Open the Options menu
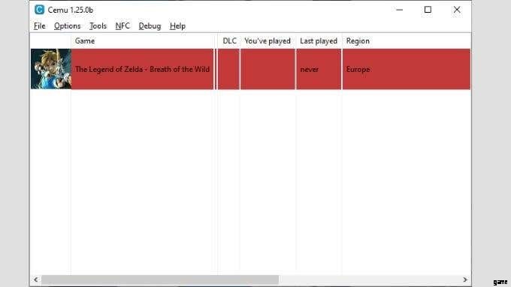Screen dimensions: 511x287 67,26
